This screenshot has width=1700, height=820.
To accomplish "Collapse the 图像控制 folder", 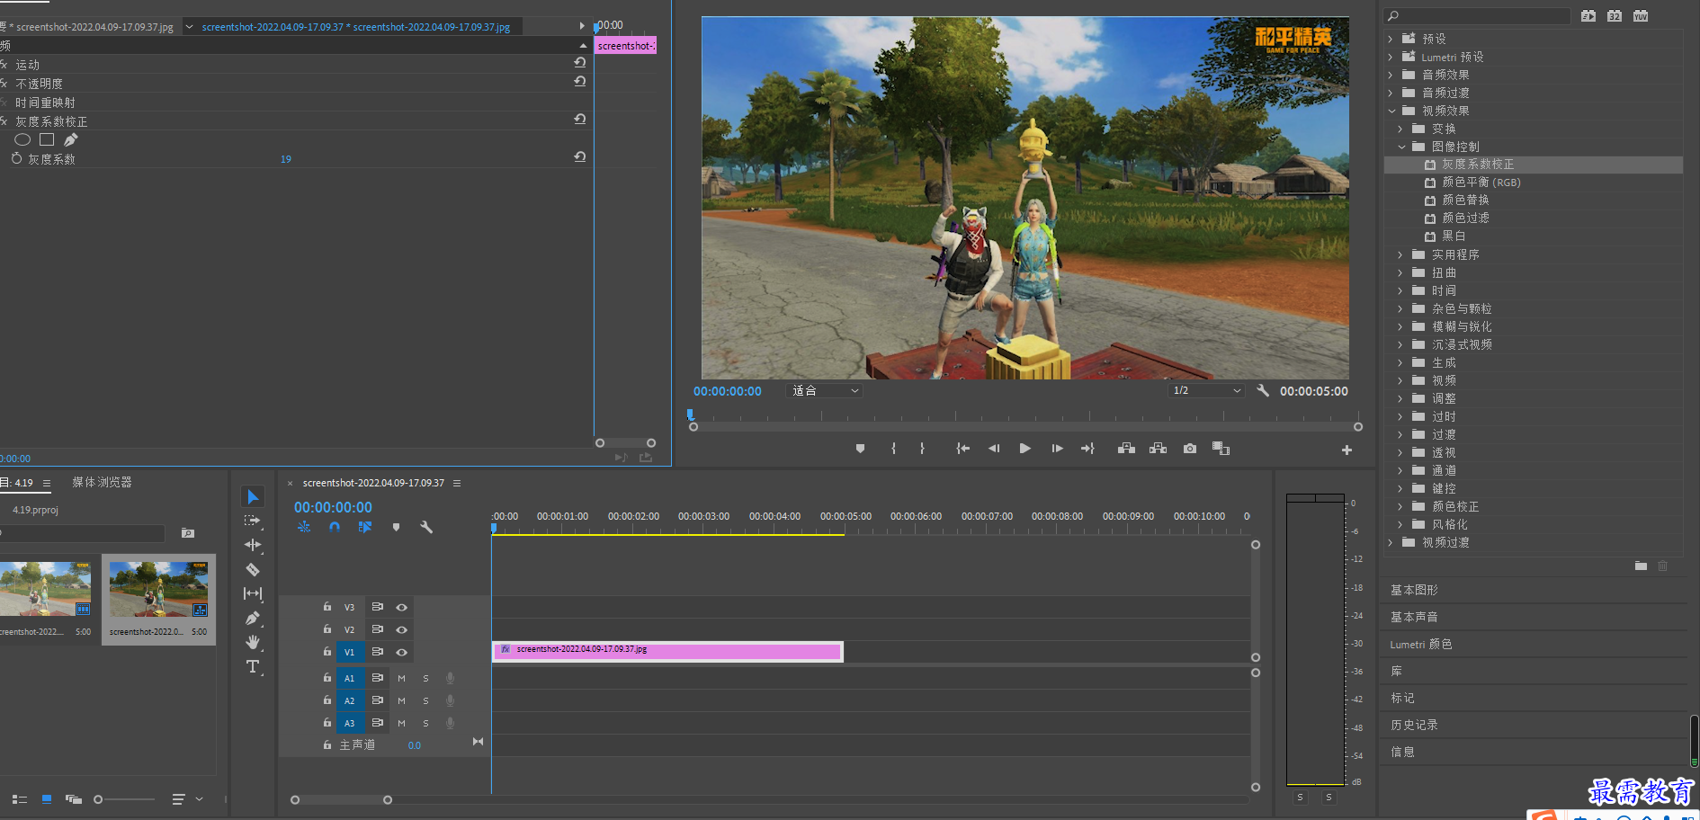I will tap(1401, 147).
